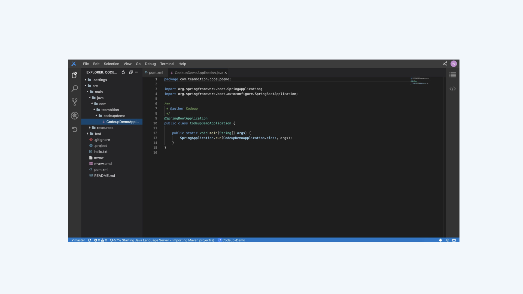Click the synchronize changes icon in status bar
The height and width of the screenshot is (294, 523).
click(x=90, y=240)
